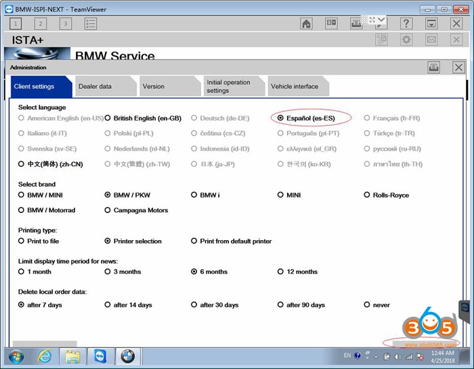
Task: Open File Explorer from the taskbar
Action: (72, 357)
